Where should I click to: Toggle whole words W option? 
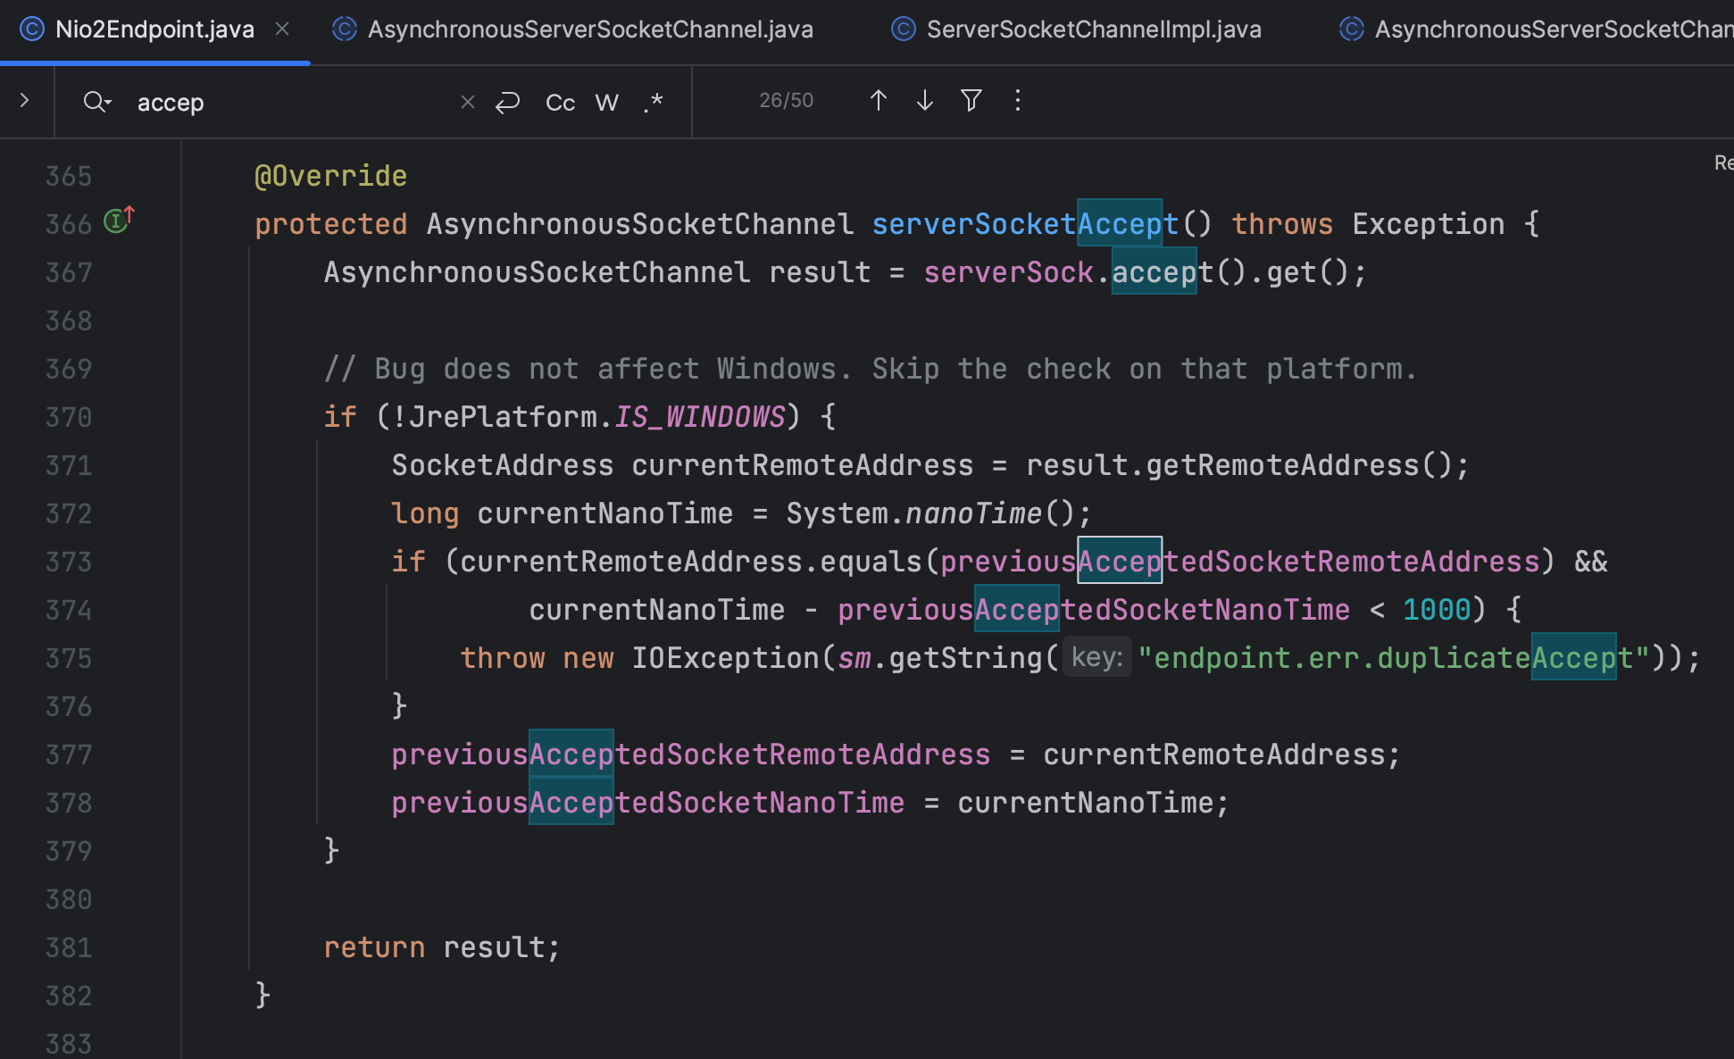click(606, 103)
